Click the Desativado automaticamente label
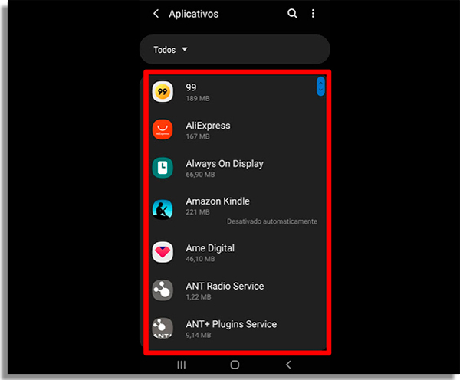This screenshot has height=380, width=460. [272, 221]
